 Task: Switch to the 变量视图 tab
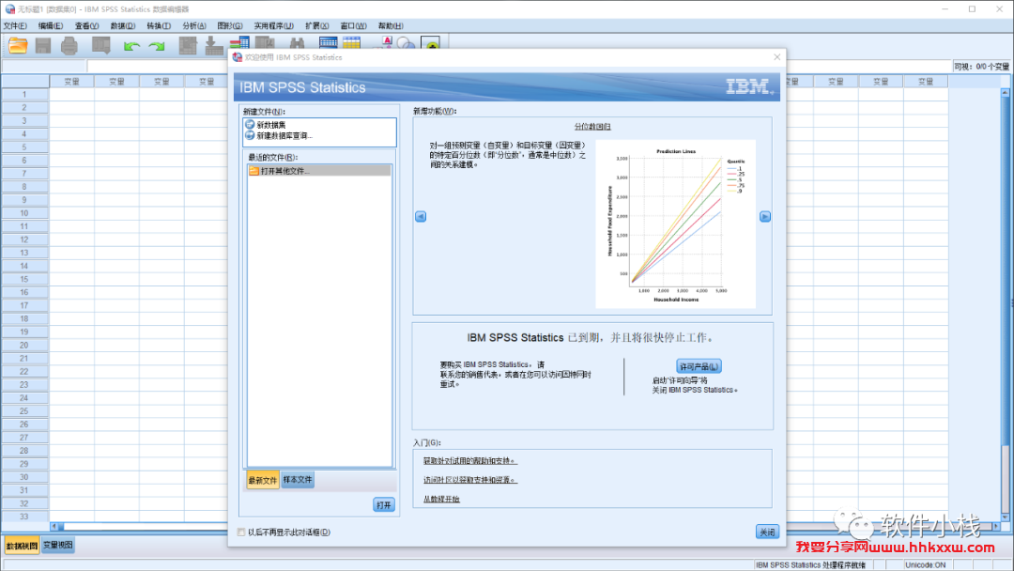click(58, 545)
